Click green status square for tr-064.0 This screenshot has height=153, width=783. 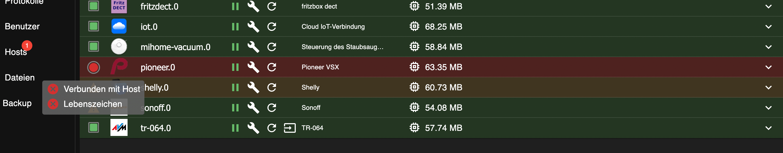click(94, 128)
